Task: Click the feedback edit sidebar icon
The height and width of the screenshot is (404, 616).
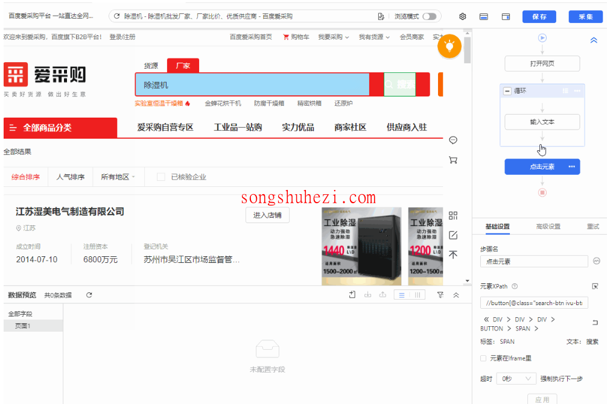Action: [453, 235]
